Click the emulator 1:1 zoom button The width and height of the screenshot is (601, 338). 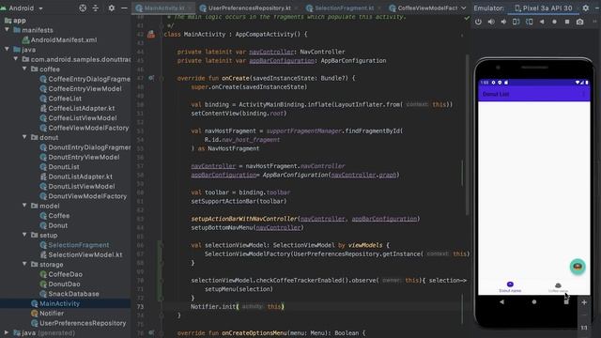point(584,328)
